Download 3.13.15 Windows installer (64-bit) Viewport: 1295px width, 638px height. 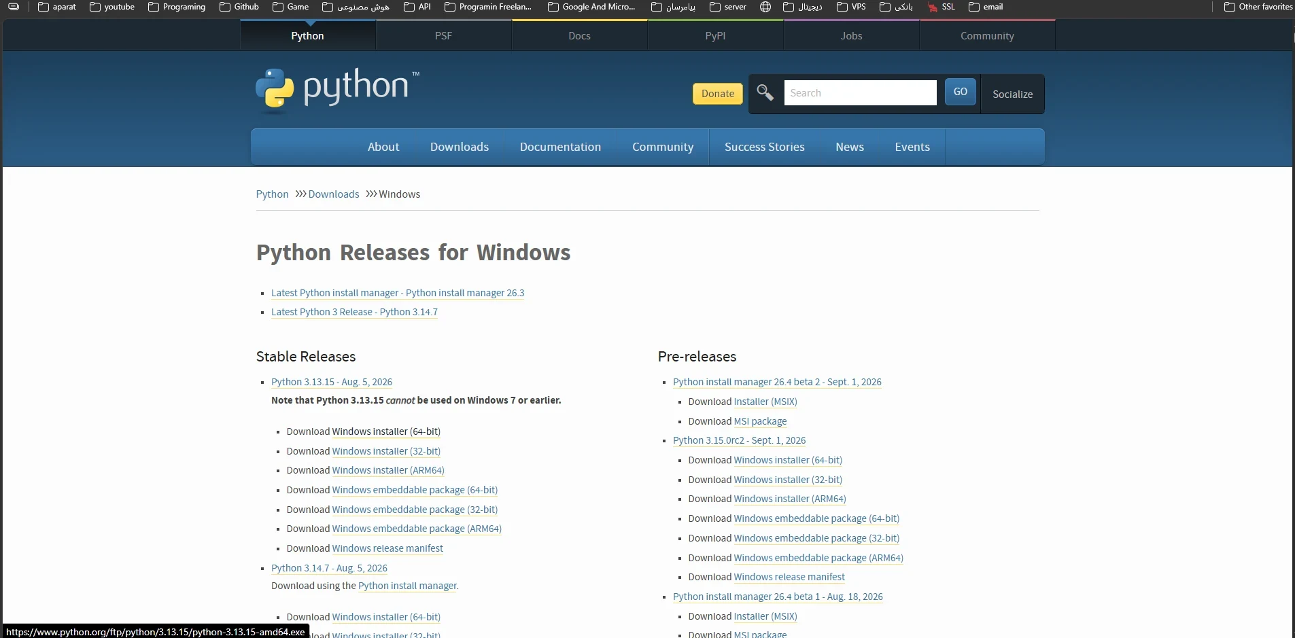(386, 431)
